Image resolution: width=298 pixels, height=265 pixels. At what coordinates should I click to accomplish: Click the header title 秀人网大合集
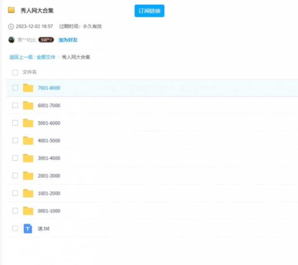[x=37, y=11]
